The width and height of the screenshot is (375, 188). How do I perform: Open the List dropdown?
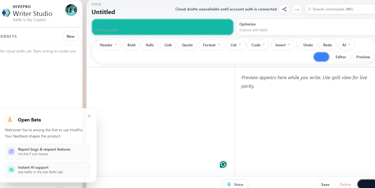(x=236, y=45)
